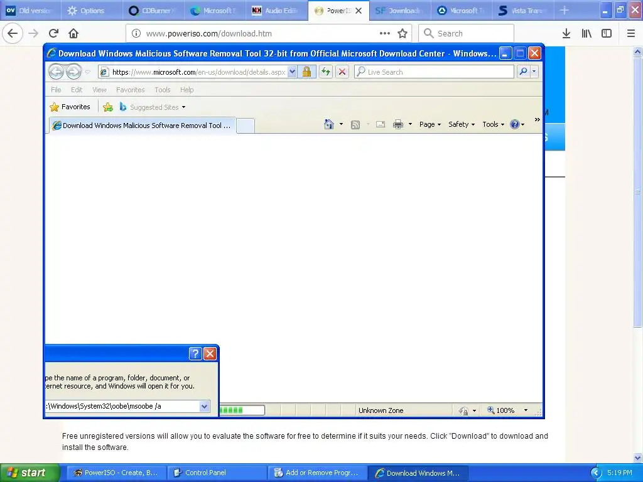Open IE Home icon in command bar
The height and width of the screenshot is (482, 643).
[328, 124]
